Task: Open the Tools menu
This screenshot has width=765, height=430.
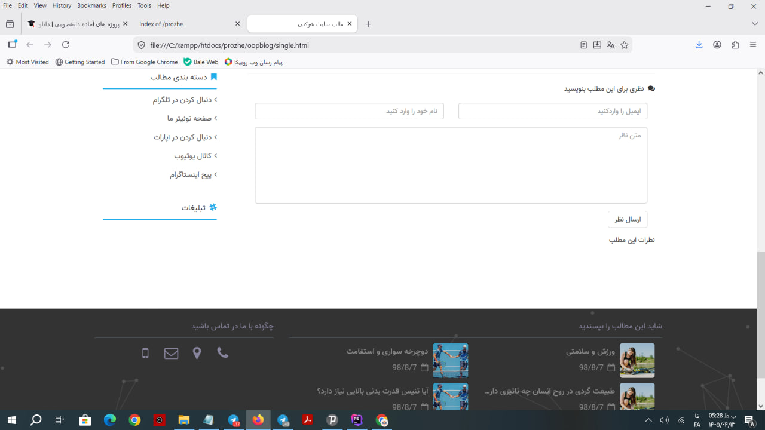Action: point(144,5)
